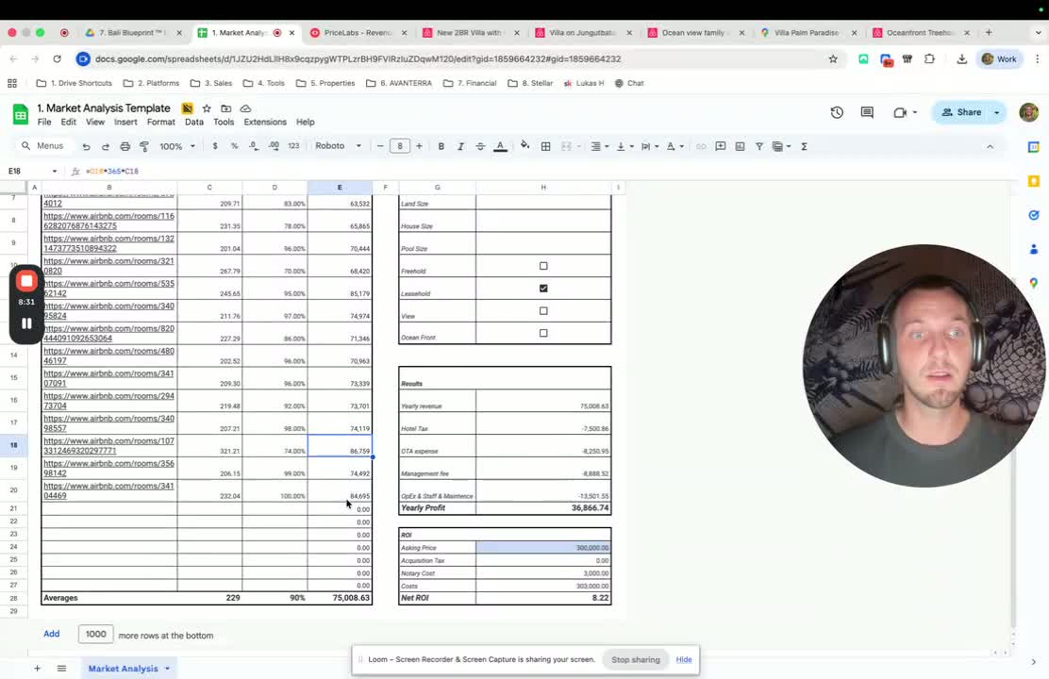Open Contacts side panel icon
This screenshot has width=1049, height=679.
tap(1034, 249)
